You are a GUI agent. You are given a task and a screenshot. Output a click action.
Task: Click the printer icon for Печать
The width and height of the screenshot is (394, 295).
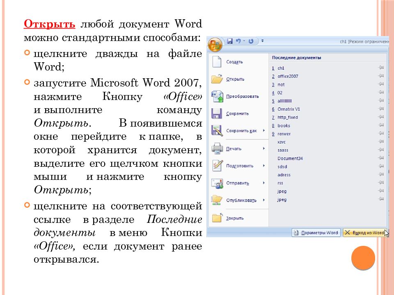click(x=217, y=148)
